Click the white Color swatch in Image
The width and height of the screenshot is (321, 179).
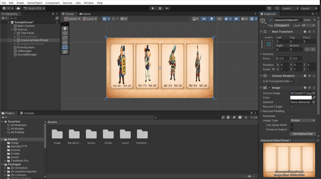[x=301, y=97]
